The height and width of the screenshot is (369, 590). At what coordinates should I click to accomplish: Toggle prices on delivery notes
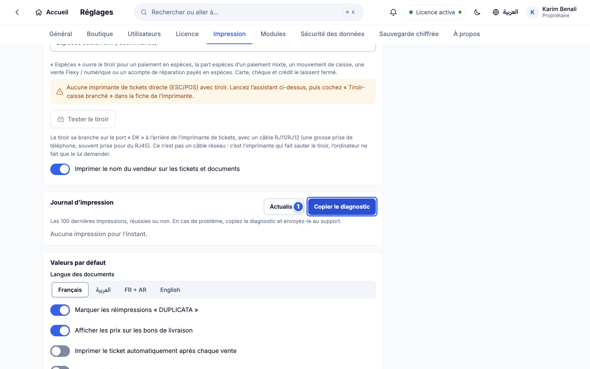60,330
